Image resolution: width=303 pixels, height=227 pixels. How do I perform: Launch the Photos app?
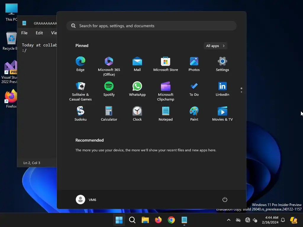point(194,64)
